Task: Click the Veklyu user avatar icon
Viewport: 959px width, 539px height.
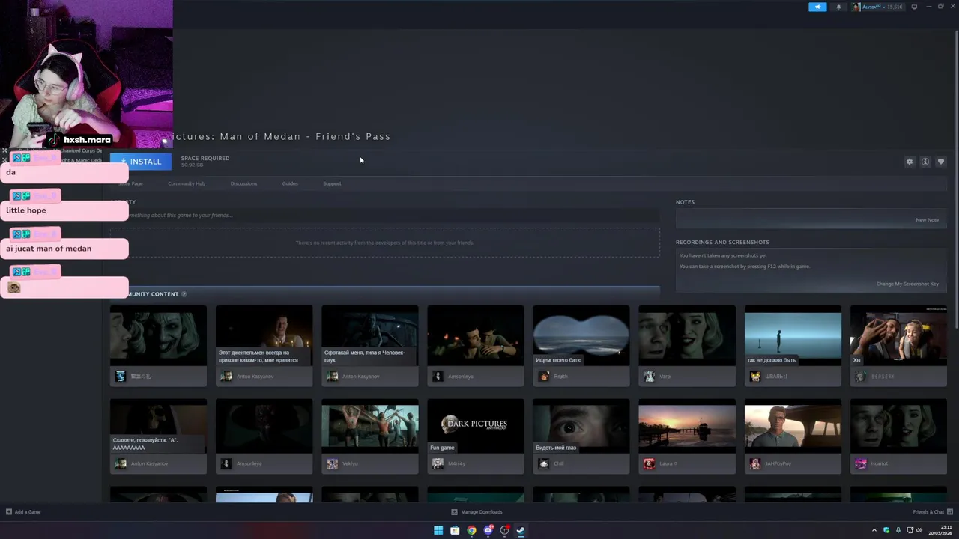Action: [333, 464]
